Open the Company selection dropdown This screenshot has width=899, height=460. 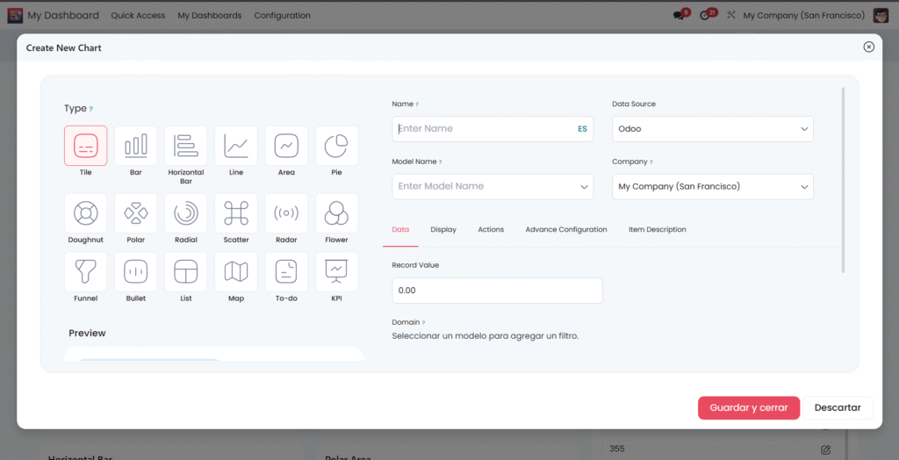pyautogui.click(x=712, y=187)
